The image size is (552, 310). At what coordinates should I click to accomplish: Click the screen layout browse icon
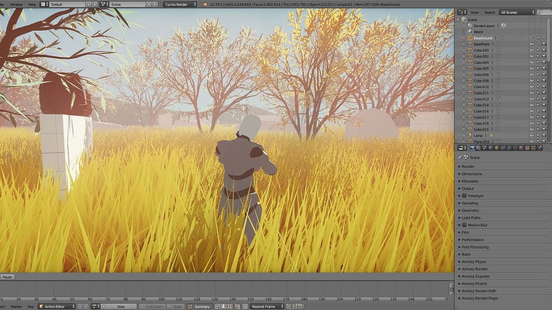coord(44,4)
